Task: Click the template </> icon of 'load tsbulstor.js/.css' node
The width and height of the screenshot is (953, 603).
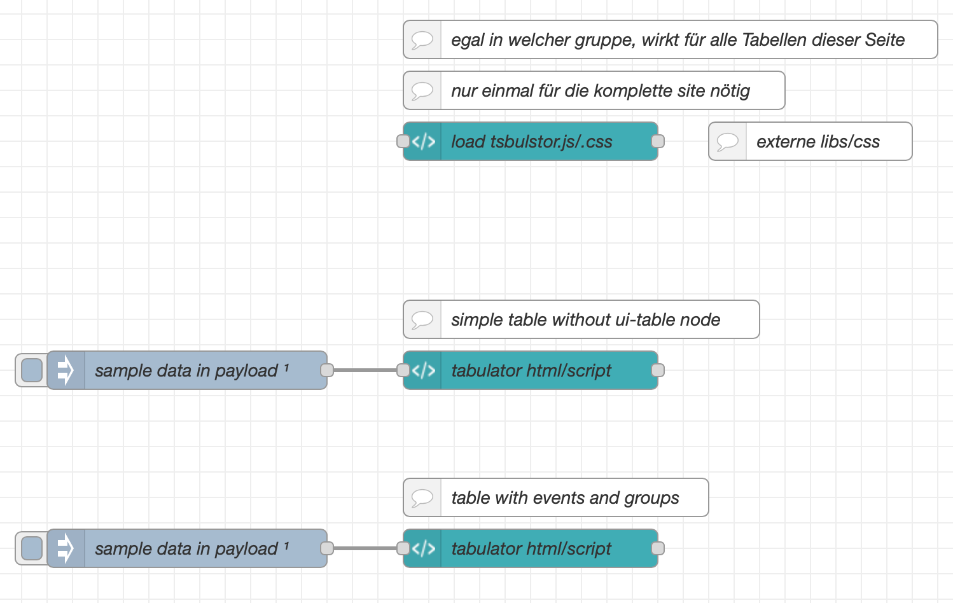Action: point(423,141)
